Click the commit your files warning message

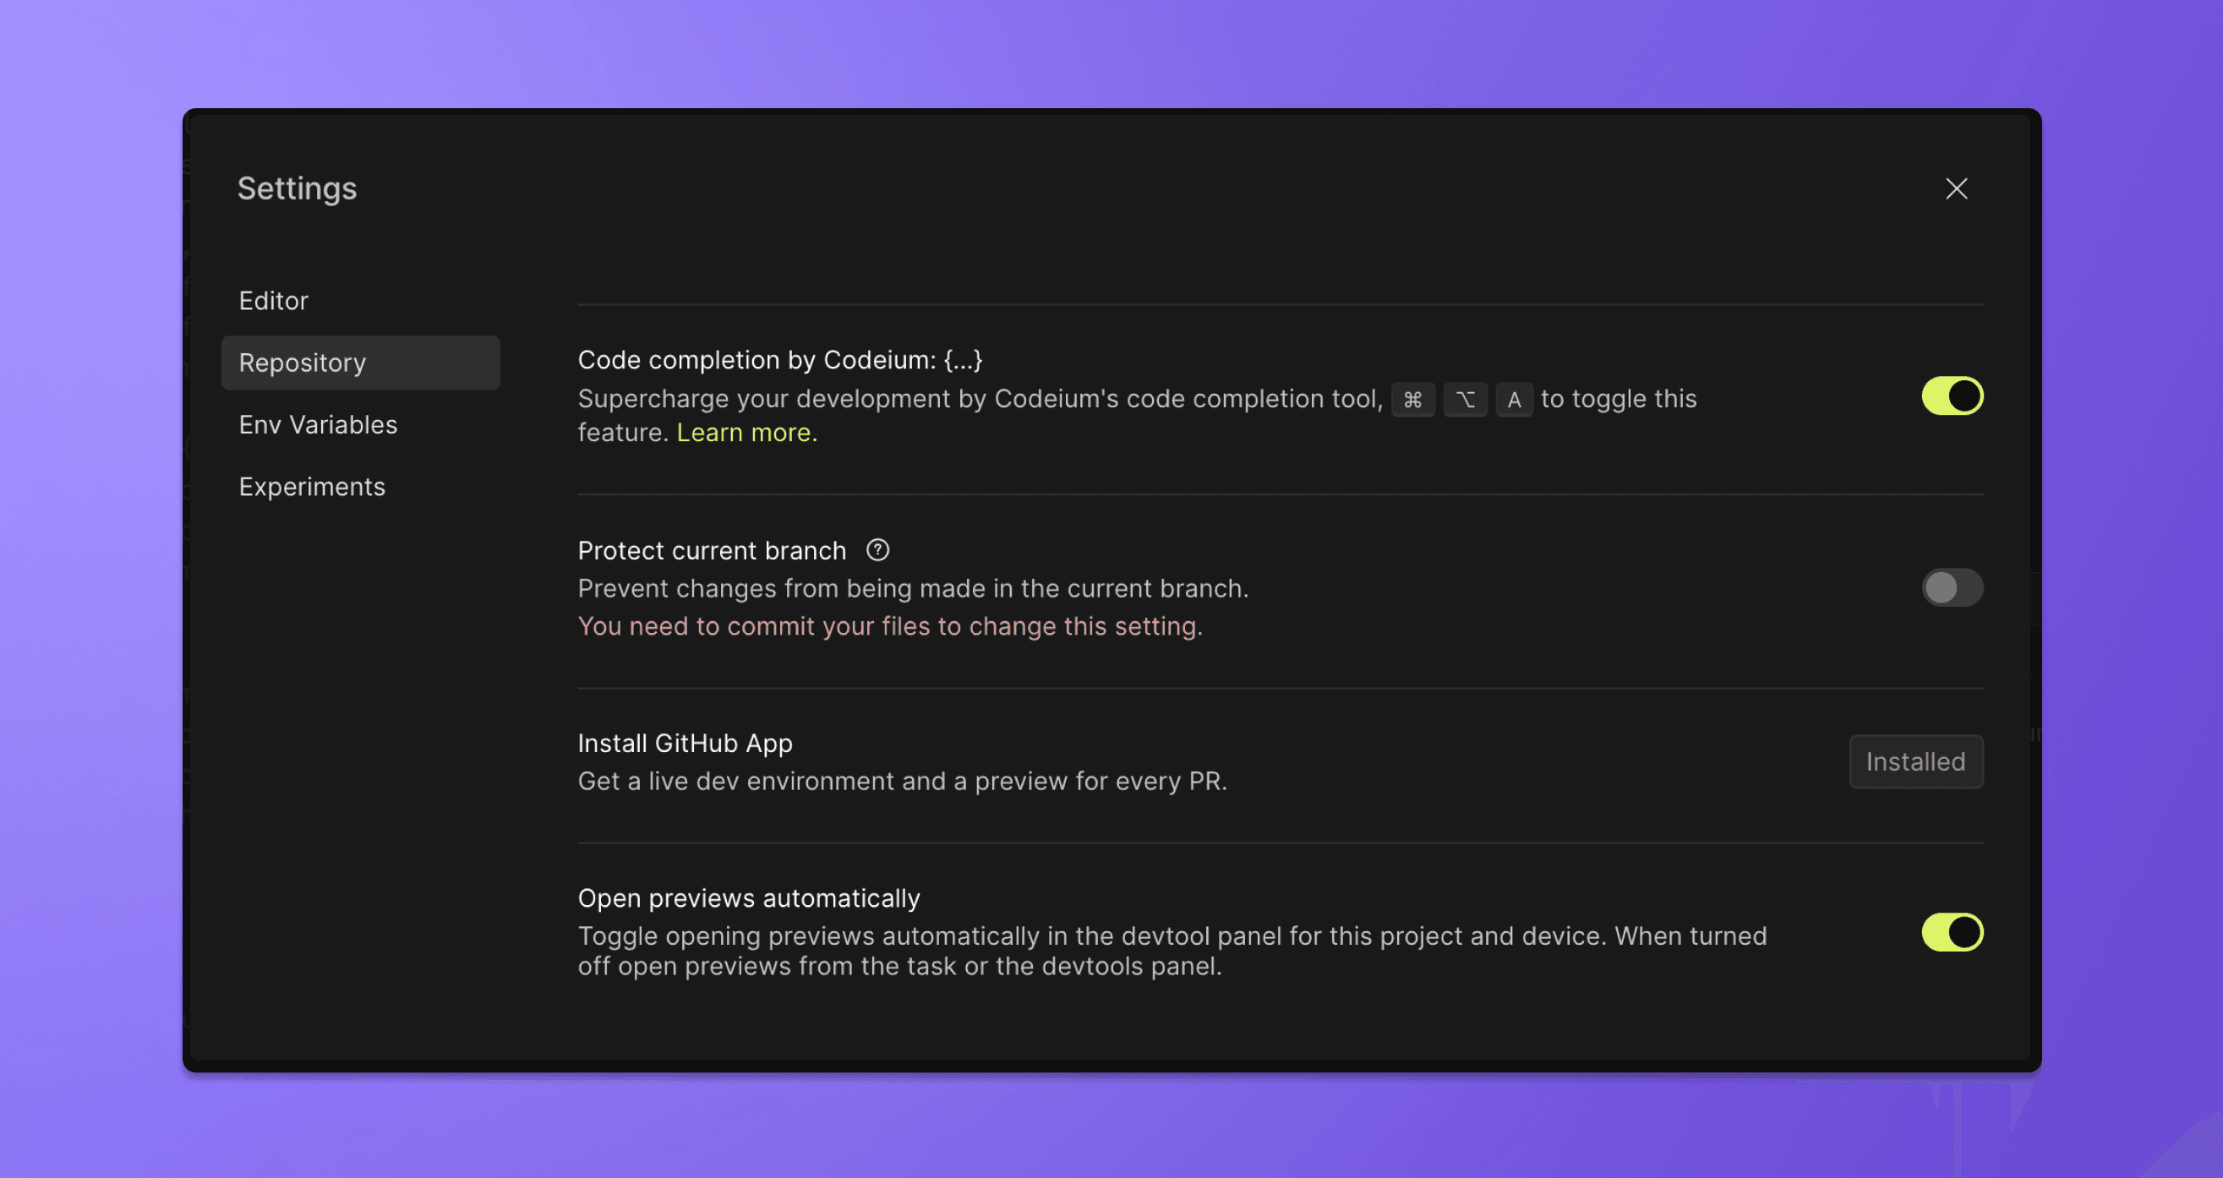tap(890, 625)
